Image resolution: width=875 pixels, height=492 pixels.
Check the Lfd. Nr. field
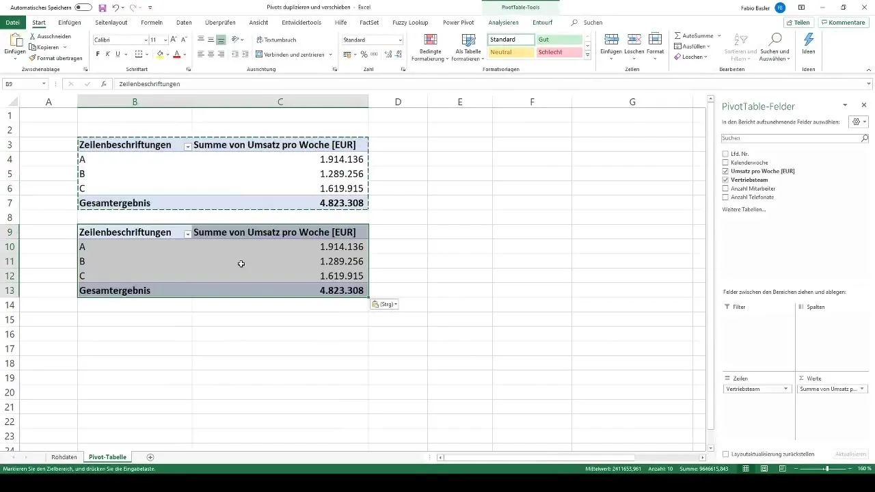pyautogui.click(x=725, y=154)
